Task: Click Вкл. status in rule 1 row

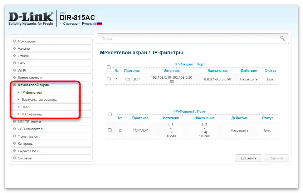Action: click(270, 79)
